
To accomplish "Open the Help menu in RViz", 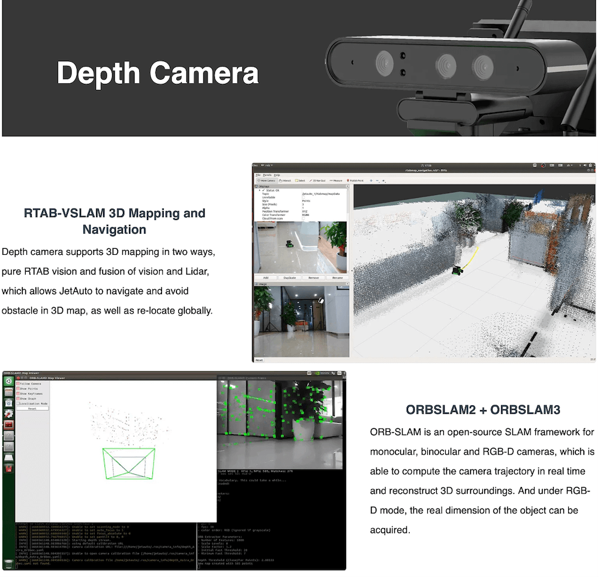I will click(277, 175).
